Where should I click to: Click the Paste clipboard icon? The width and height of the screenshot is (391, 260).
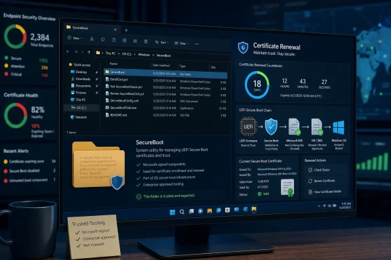point(114,40)
